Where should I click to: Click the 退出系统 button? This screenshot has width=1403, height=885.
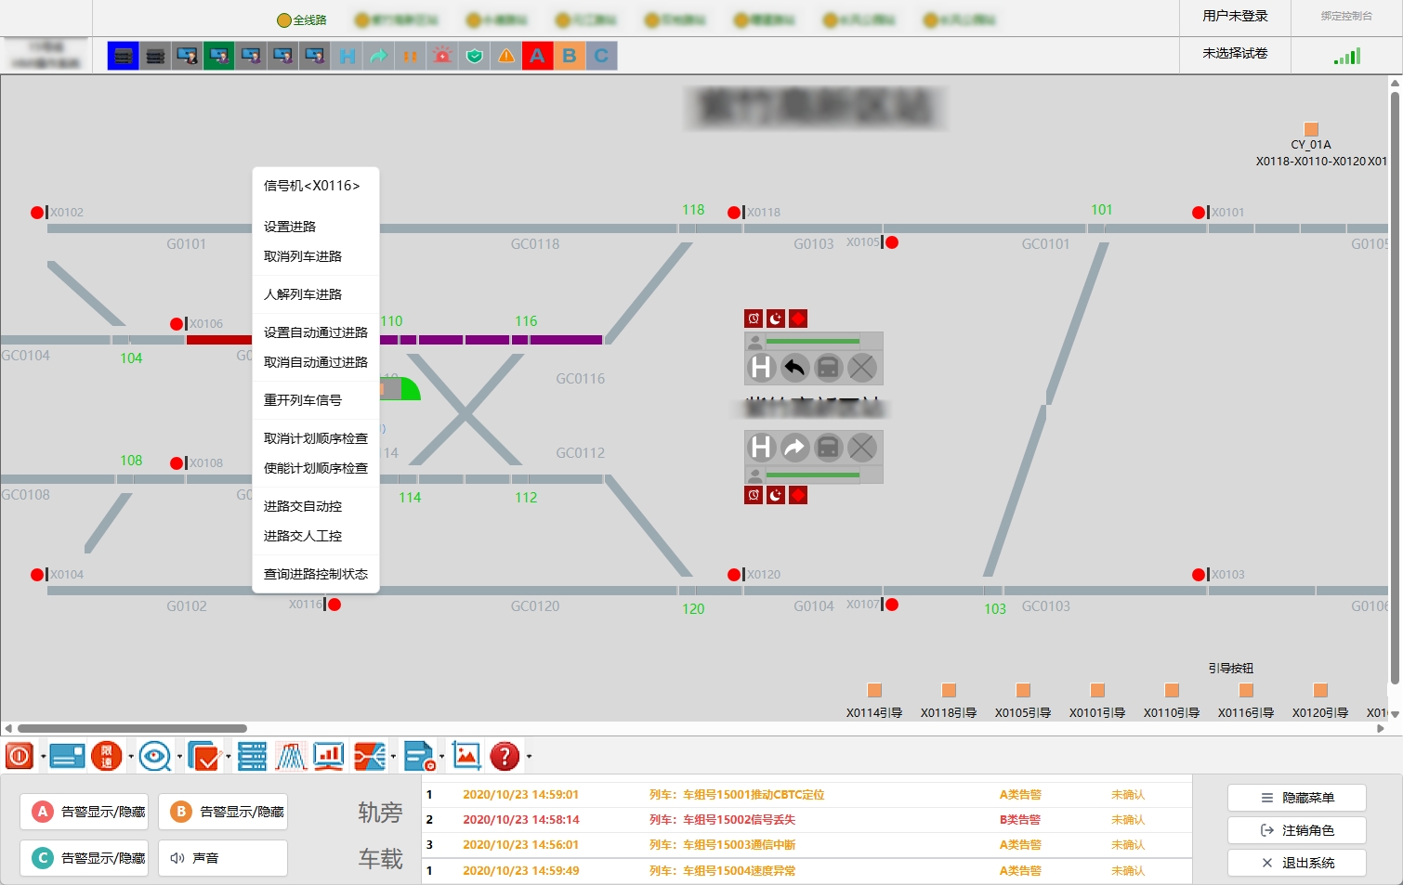pyautogui.click(x=1297, y=863)
